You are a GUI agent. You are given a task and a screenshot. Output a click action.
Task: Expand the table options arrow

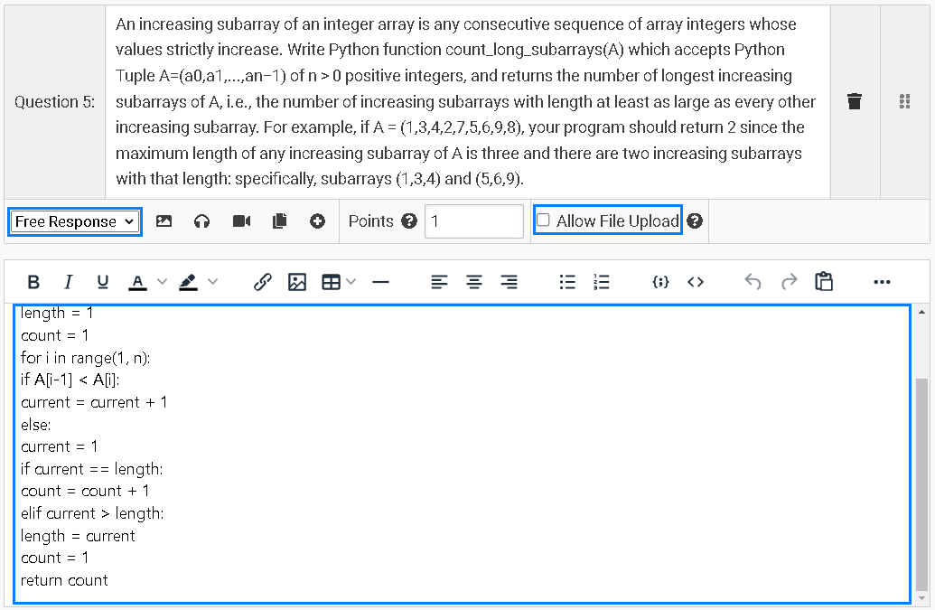pyautogui.click(x=351, y=282)
